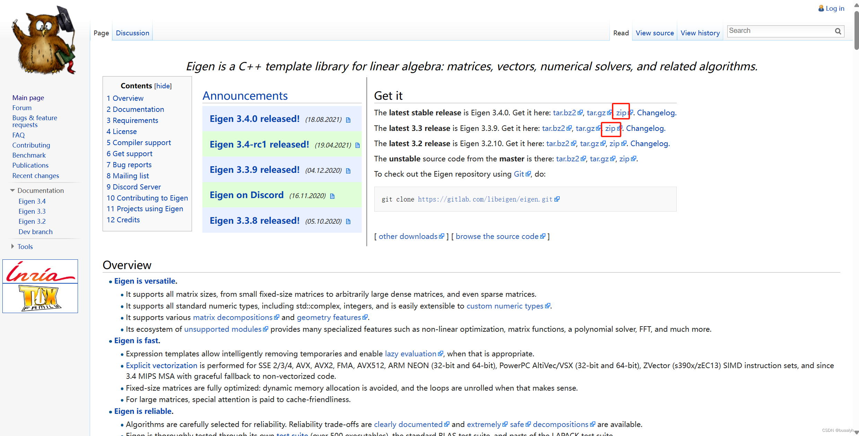
Task: Click the external link icon after the git clone URL
Action: [556, 199]
